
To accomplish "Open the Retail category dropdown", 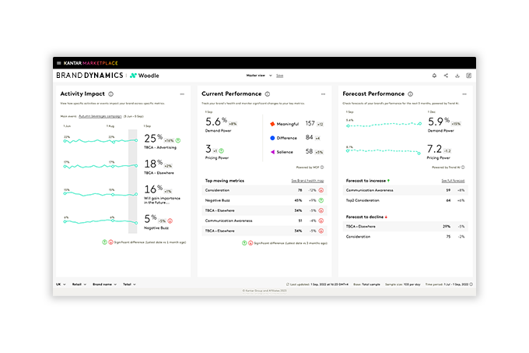I will 78,284.
